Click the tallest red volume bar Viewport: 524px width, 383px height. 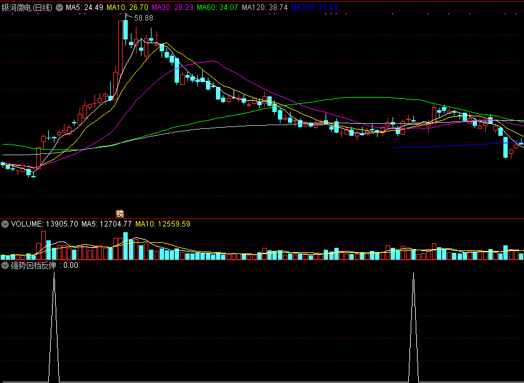[43, 245]
